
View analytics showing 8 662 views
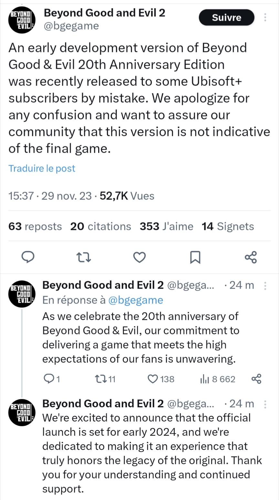[x=217, y=379]
